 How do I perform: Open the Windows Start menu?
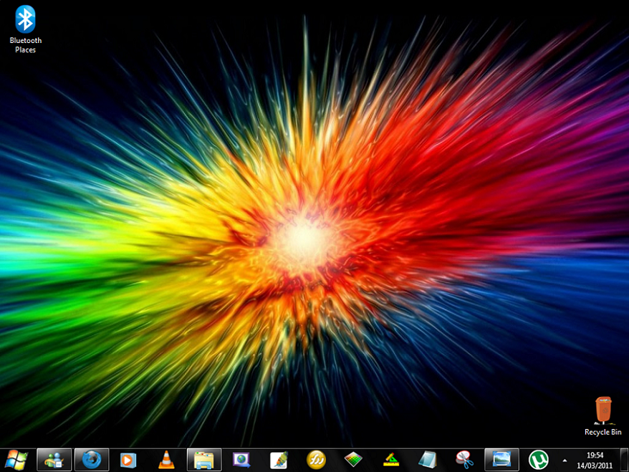16,460
